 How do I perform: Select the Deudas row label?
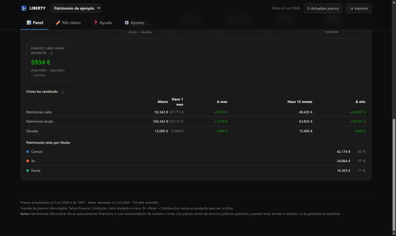point(32,131)
